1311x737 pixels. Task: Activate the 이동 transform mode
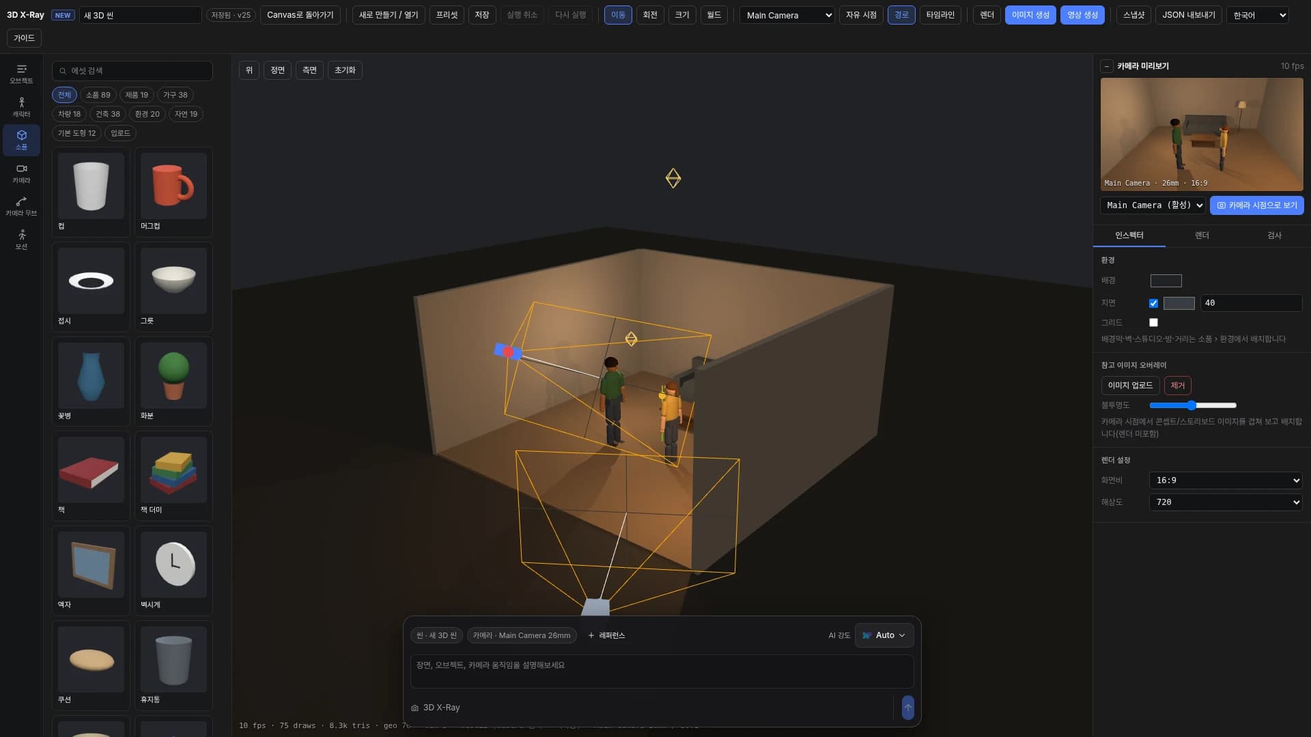click(618, 15)
